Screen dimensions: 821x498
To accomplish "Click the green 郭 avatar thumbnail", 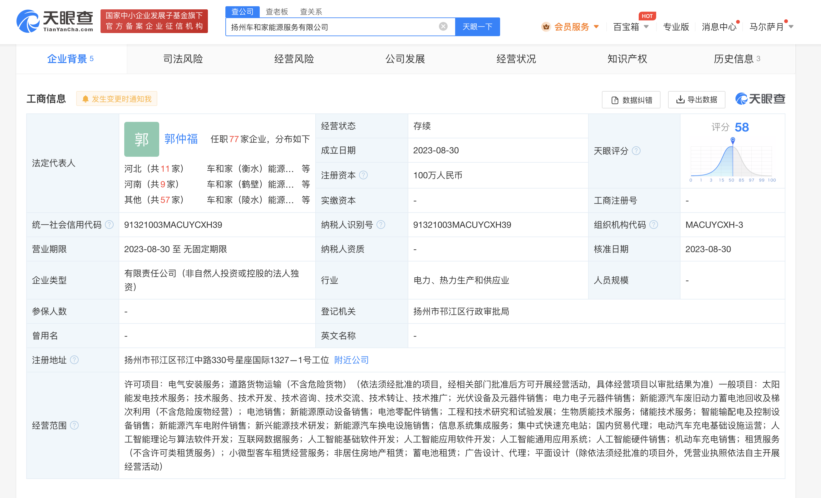I will click(x=142, y=139).
